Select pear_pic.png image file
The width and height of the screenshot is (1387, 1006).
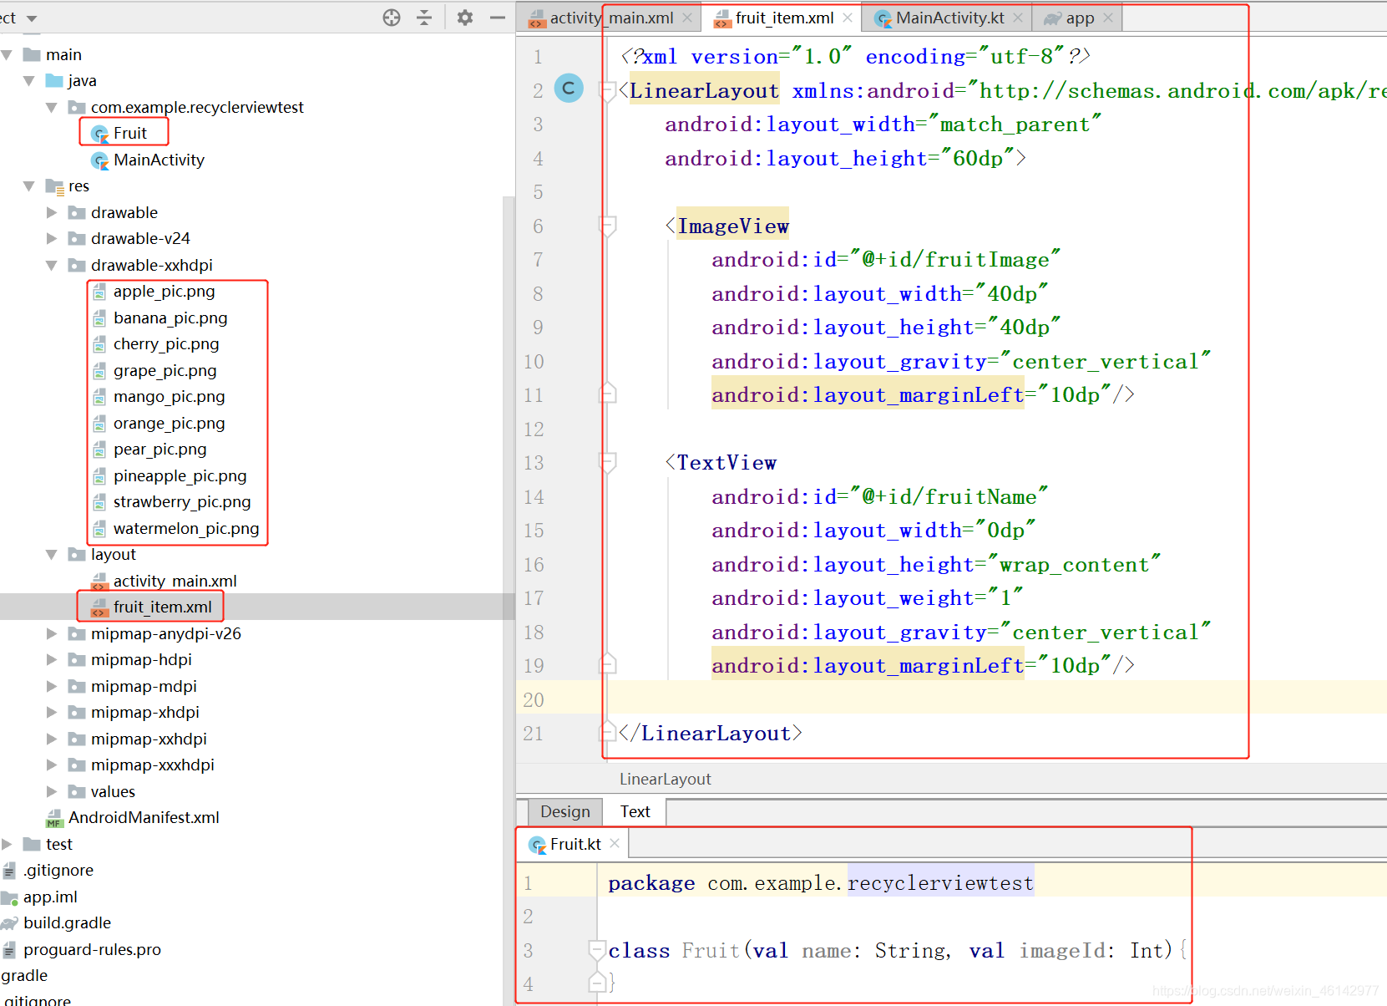point(159,450)
